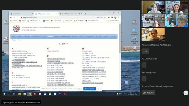Image resolution: width=189 pixels, height=106 pixels.
Task: Open Windows taskbar search
Action: point(9,94)
